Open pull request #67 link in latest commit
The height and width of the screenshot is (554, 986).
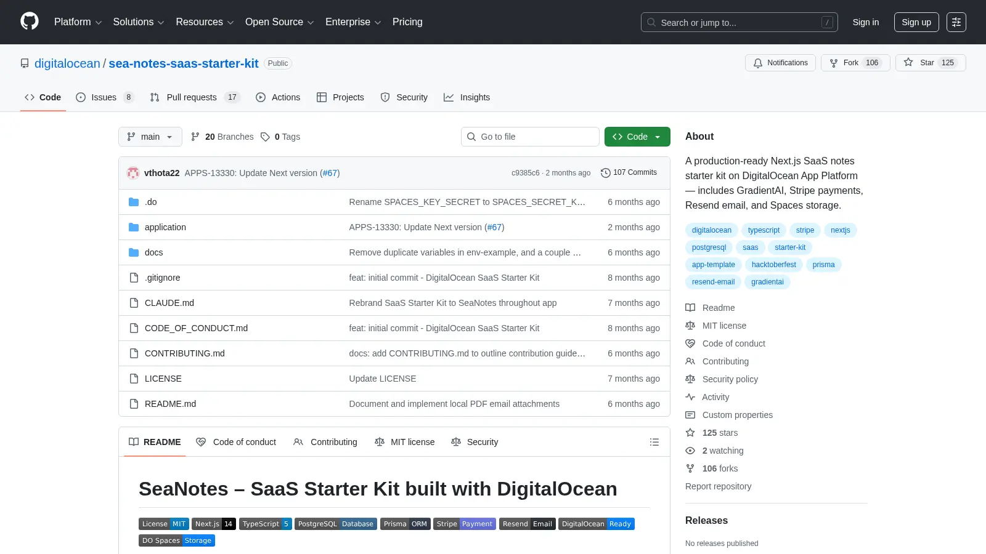pyautogui.click(x=330, y=173)
